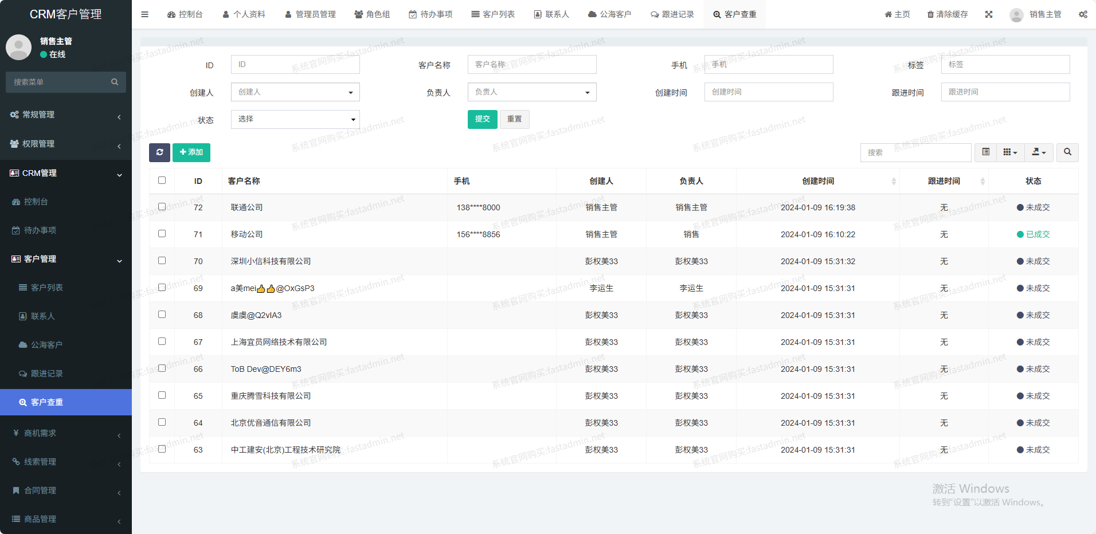Open the columns grid dropdown icon
The height and width of the screenshot is (534, 1096).
coord(1010,152)
